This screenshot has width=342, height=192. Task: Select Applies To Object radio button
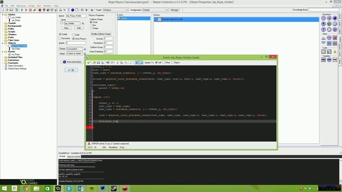click(173, 63)
